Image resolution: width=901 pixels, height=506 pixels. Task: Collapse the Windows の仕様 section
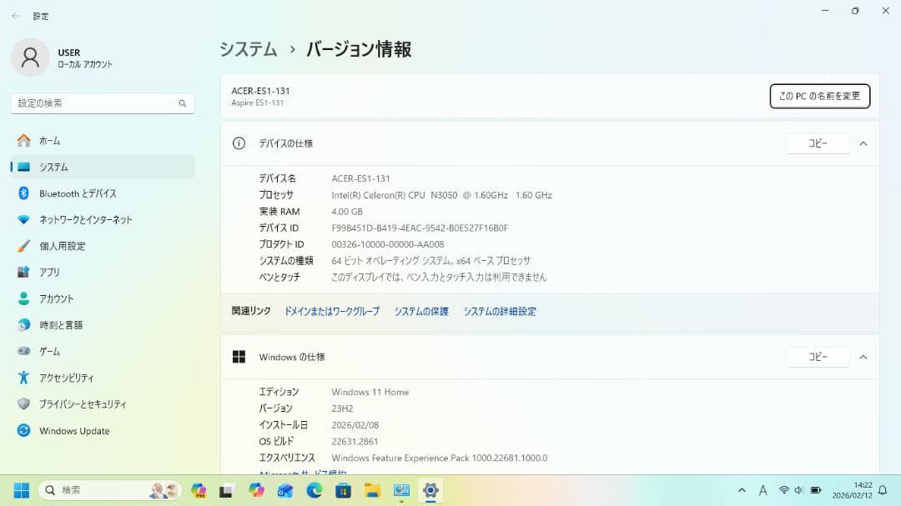(863, 358)
